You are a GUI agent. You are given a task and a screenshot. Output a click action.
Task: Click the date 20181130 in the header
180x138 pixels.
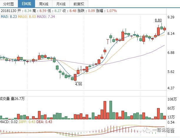[9, 11]
